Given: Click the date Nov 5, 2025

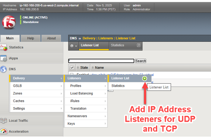Looking at the screenshot, I should tap(104, 5).
